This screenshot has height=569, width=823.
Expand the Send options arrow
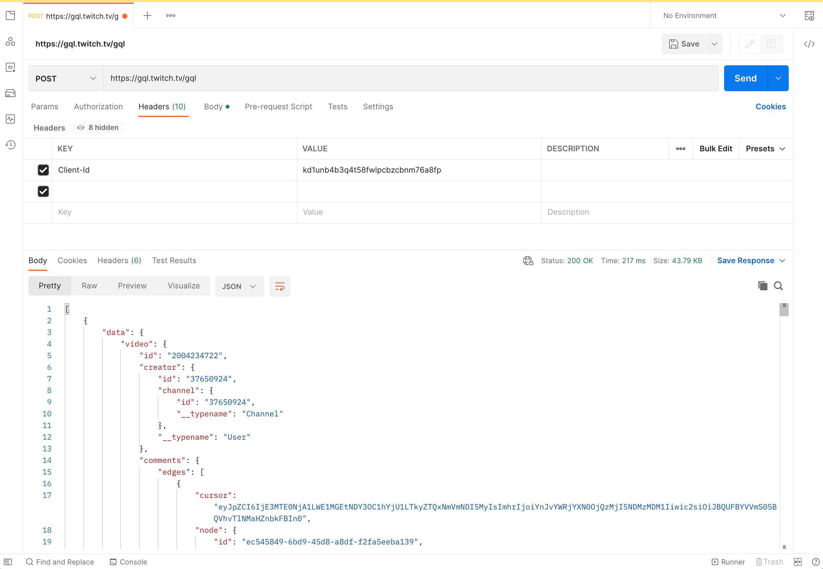[x=778, y=79]
